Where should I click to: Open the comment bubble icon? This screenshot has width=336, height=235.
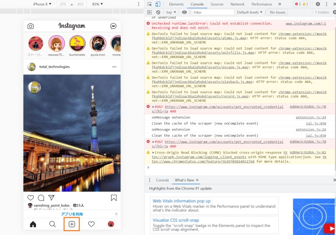pyautogui.click(x=41, y=198)
